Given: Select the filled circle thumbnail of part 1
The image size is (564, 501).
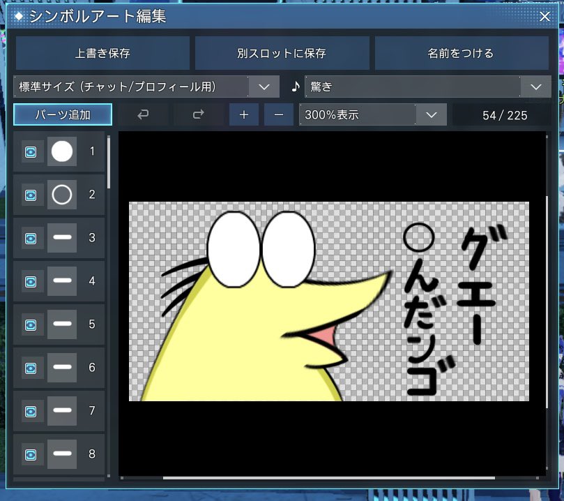Looking at the screenshot, I should point(61,151).
